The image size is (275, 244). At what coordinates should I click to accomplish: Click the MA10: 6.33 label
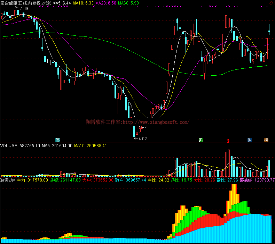83,3
